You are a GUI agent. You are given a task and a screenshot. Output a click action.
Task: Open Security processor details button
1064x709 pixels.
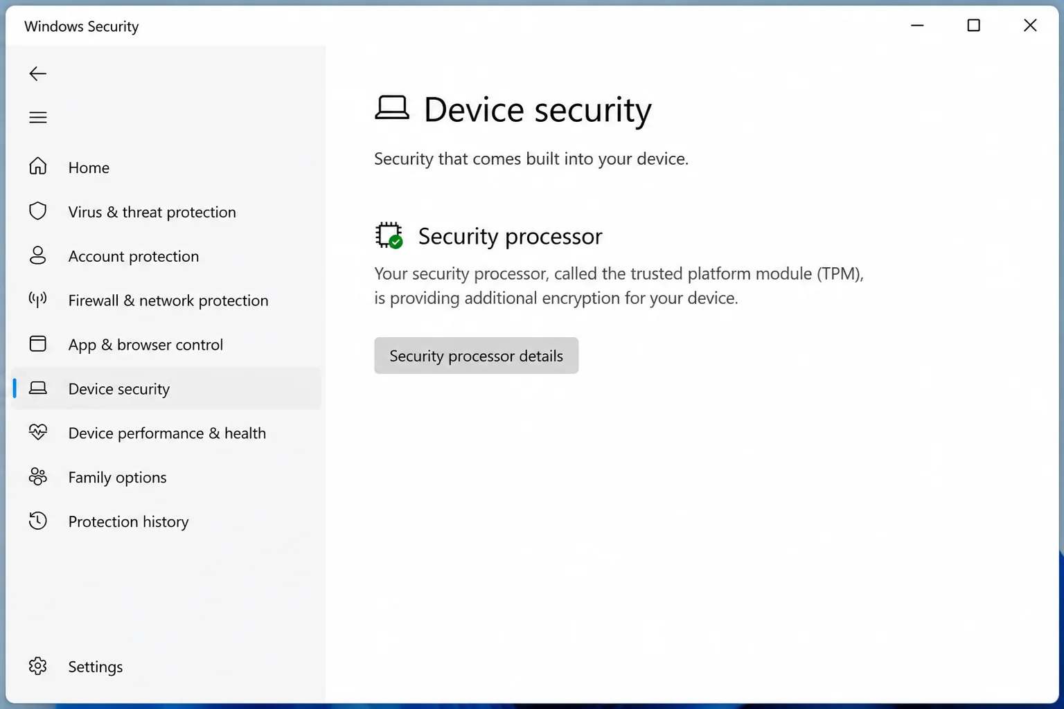coord(477,355)
